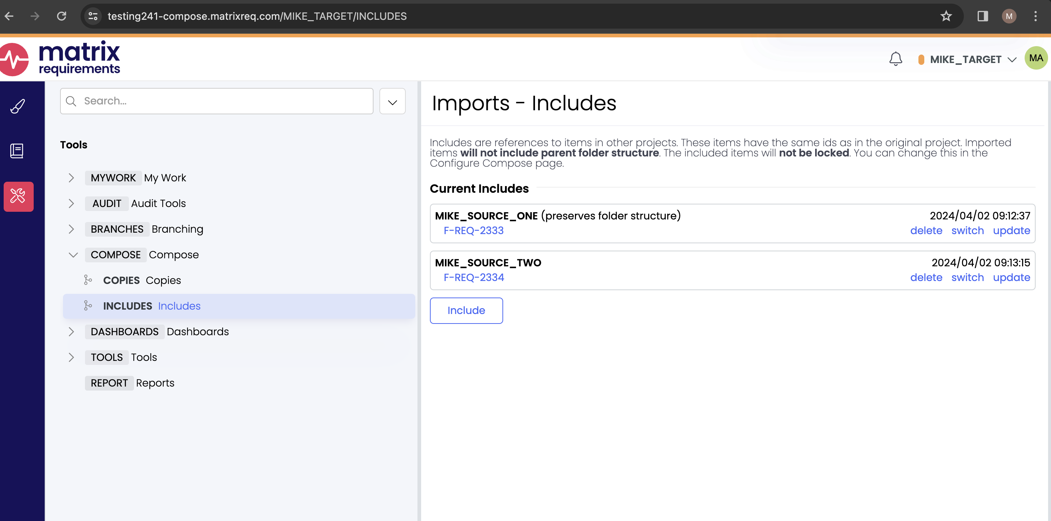Expand the MYWORK My Work node
The image size is (1051, 521).
pyautogui.click(x=71, y=178)
